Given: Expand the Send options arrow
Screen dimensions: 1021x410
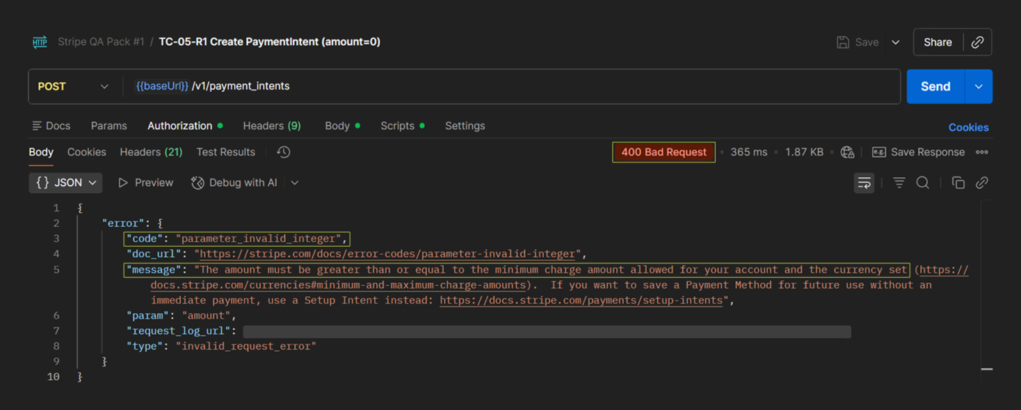Looking at the screenshot, I should point(979,86).
